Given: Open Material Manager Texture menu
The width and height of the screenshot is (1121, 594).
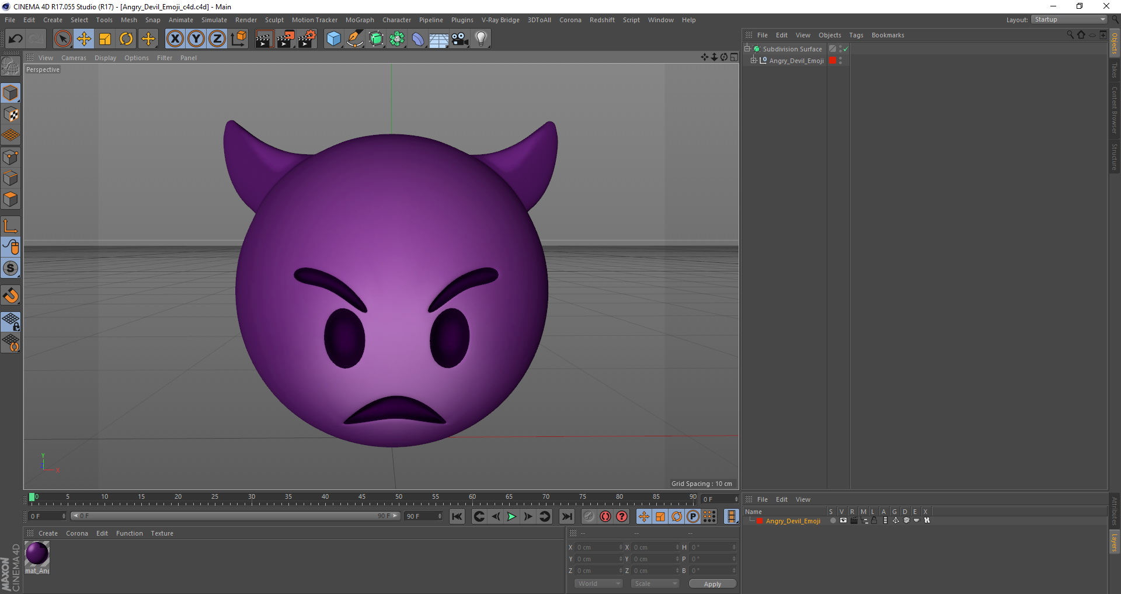Looking at the screenshot, I should (x=162, y=533).
